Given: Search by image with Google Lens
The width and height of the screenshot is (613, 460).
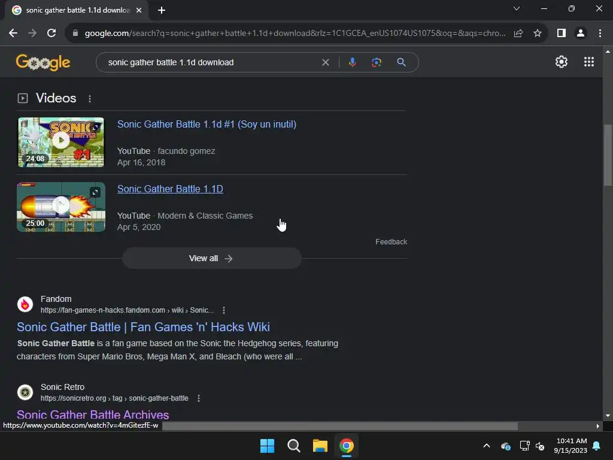Looking at the screenshot, I should [x=377, y=62].
